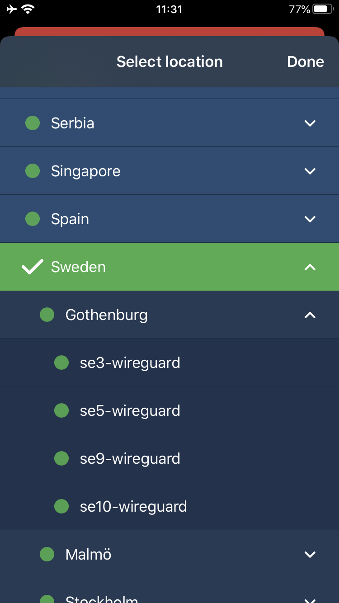Tap the green dot beside Gothenburg
Screen dimensions: 339x603
click(x=47, y=315)
